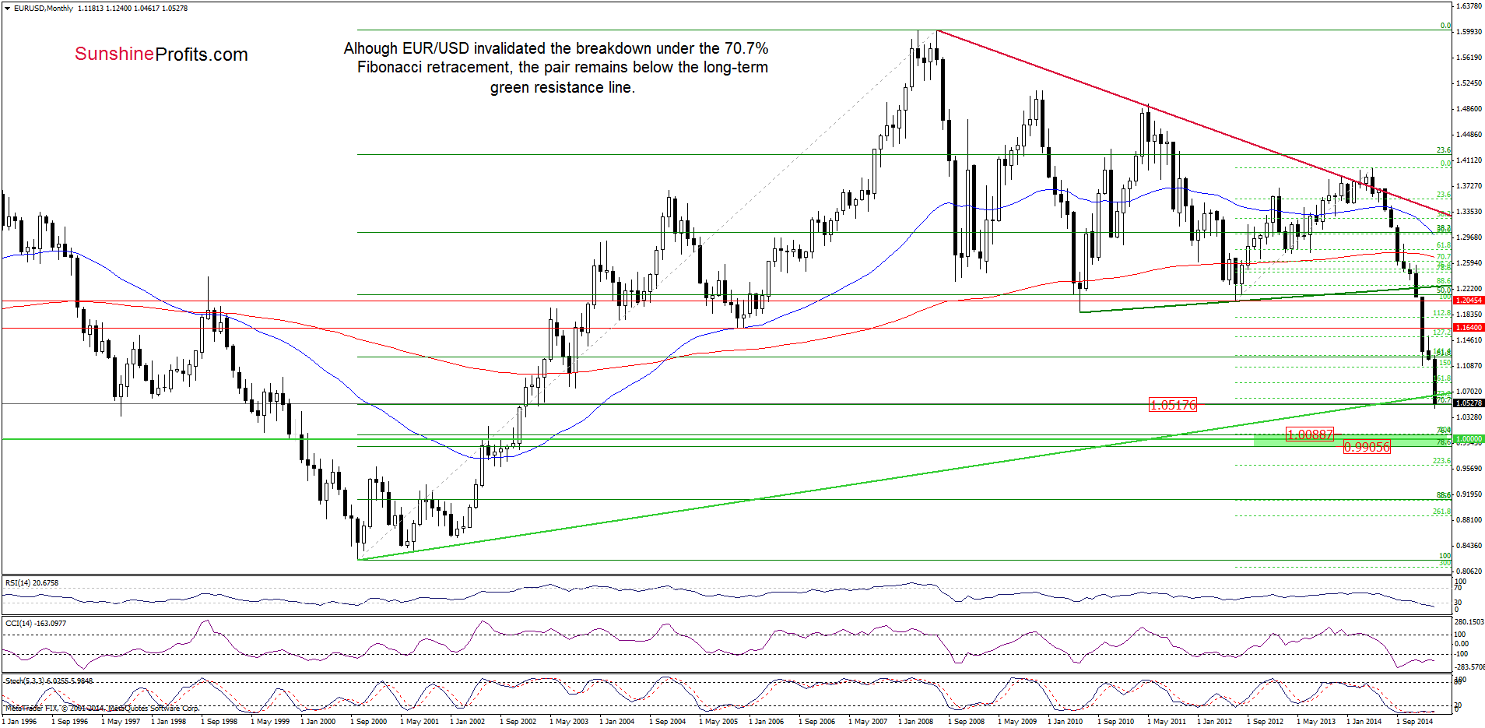Click the 0.91950 price axis value
Image resolution: width=1485 pixels, height=728 pixels.
click(x=1469, y=494)
